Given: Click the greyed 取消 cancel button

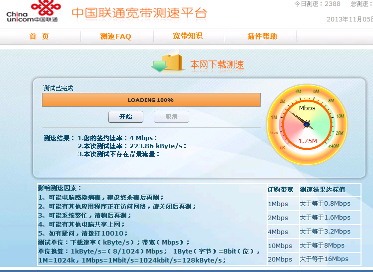Looking at the screenshot, I should click(171, 117).
